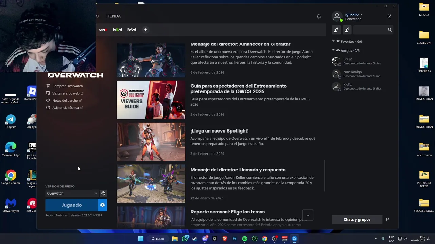Open the Viewers Guide Bootcamp thumbnail
The height and width of the screenshot is (244, 435).
point(151,100)
